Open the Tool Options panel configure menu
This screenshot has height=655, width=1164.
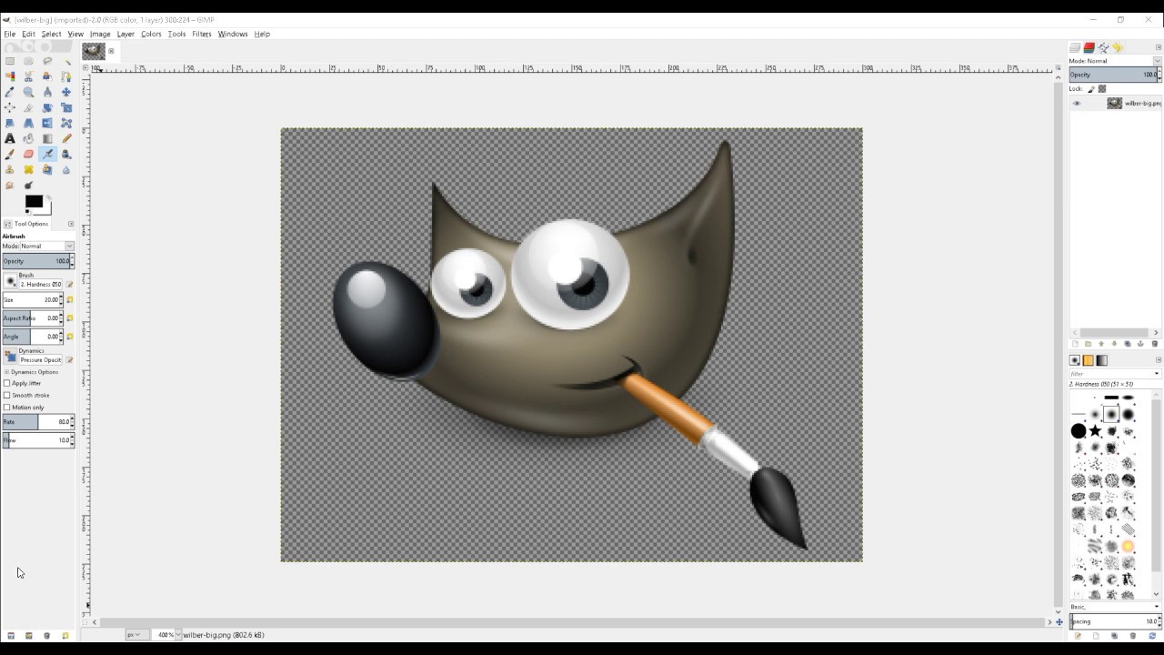[71, 224]
